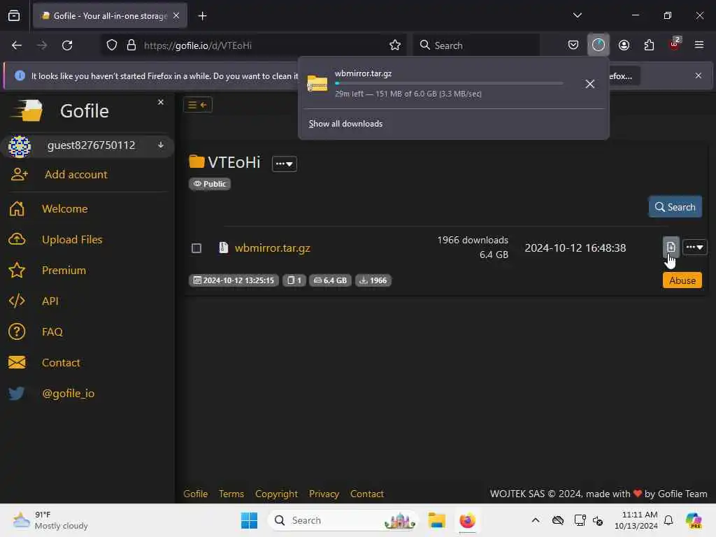Screen dimensions: 716x537
Task: Click the blue Search button
Action: (x=675, y=207)
